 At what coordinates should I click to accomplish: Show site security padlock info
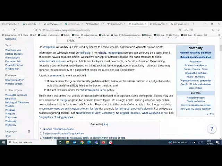(x=40, y=30)
